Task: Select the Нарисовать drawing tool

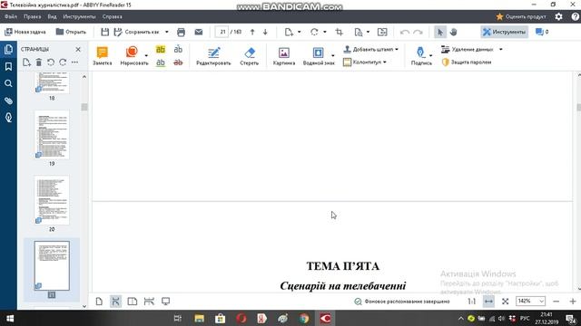Action: point(132,56)
